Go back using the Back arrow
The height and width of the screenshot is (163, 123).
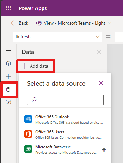[x=19, y=23]
